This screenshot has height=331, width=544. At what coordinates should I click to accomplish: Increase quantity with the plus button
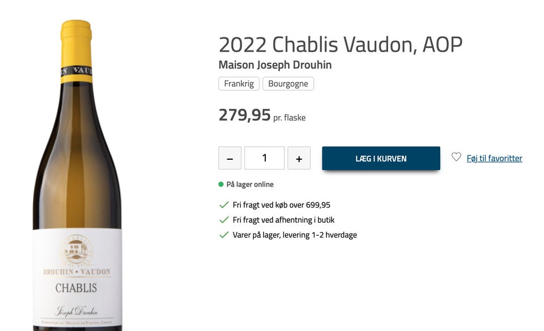pyautogui.click(x=299, y=158)
